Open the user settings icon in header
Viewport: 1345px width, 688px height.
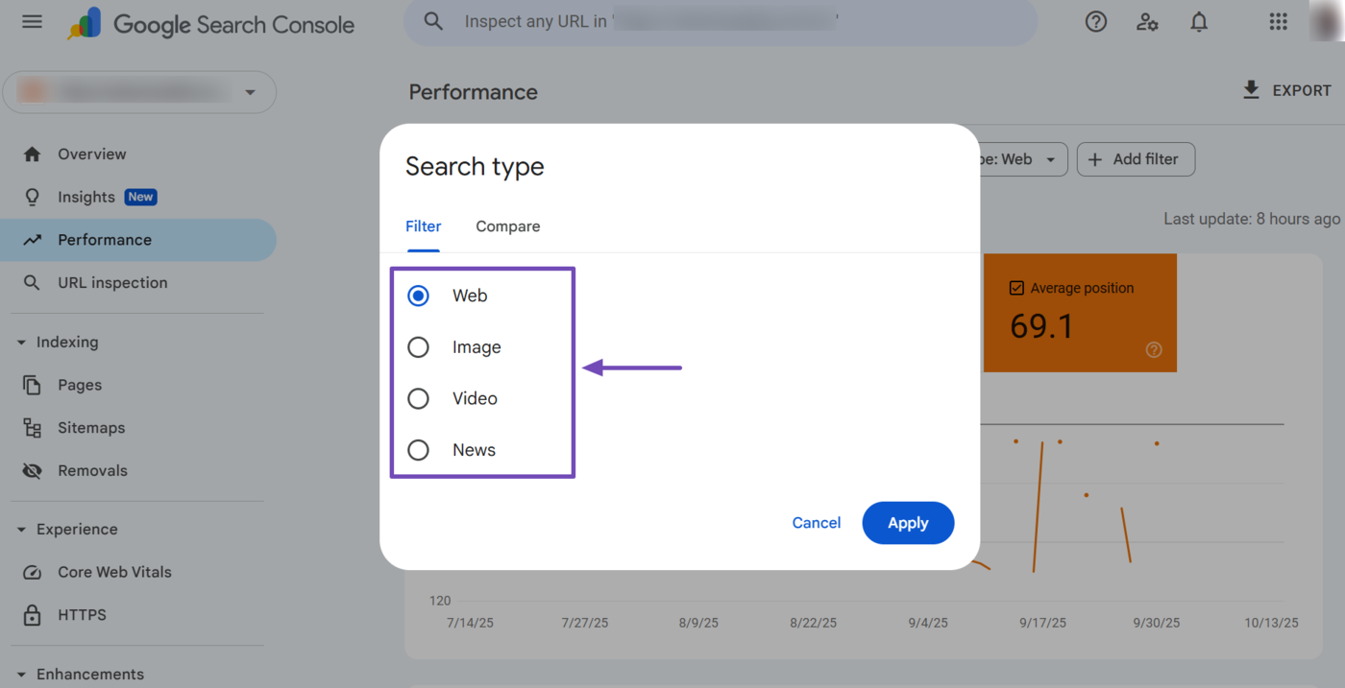coord(1147,22)
